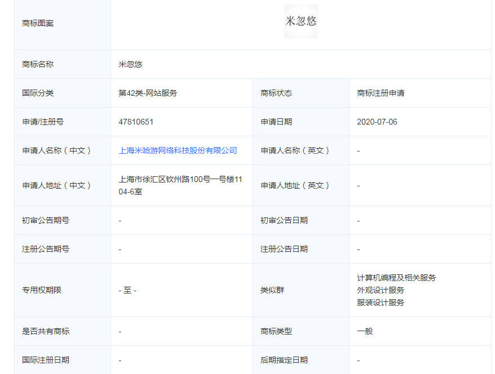Image resolution: width=495 pixels, height=374 pixels.
Task: Select the application number 47810651
Action: (x=136, y=122)
